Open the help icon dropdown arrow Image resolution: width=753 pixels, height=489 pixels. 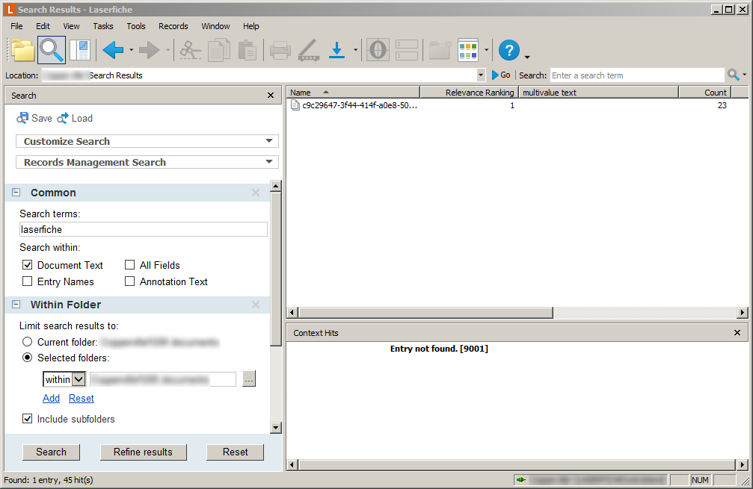527,57
